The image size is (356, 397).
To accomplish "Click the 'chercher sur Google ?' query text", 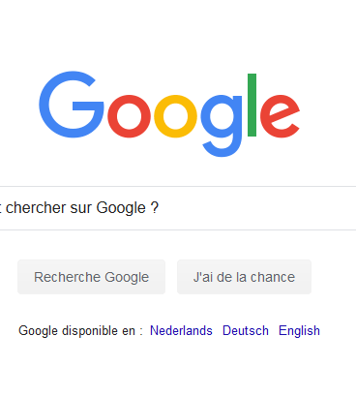I will 82,208.
